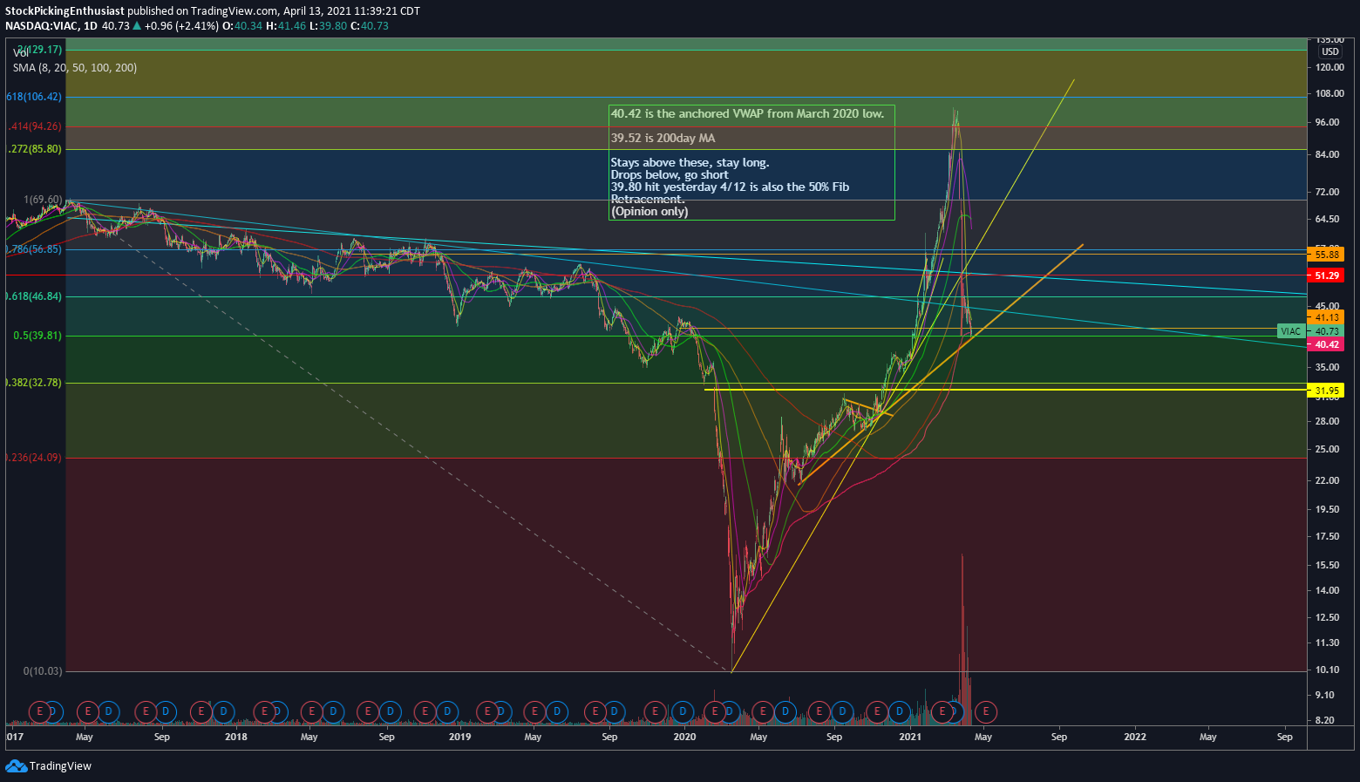Click the 108.00 price axis value

[x=1329, y=94]
